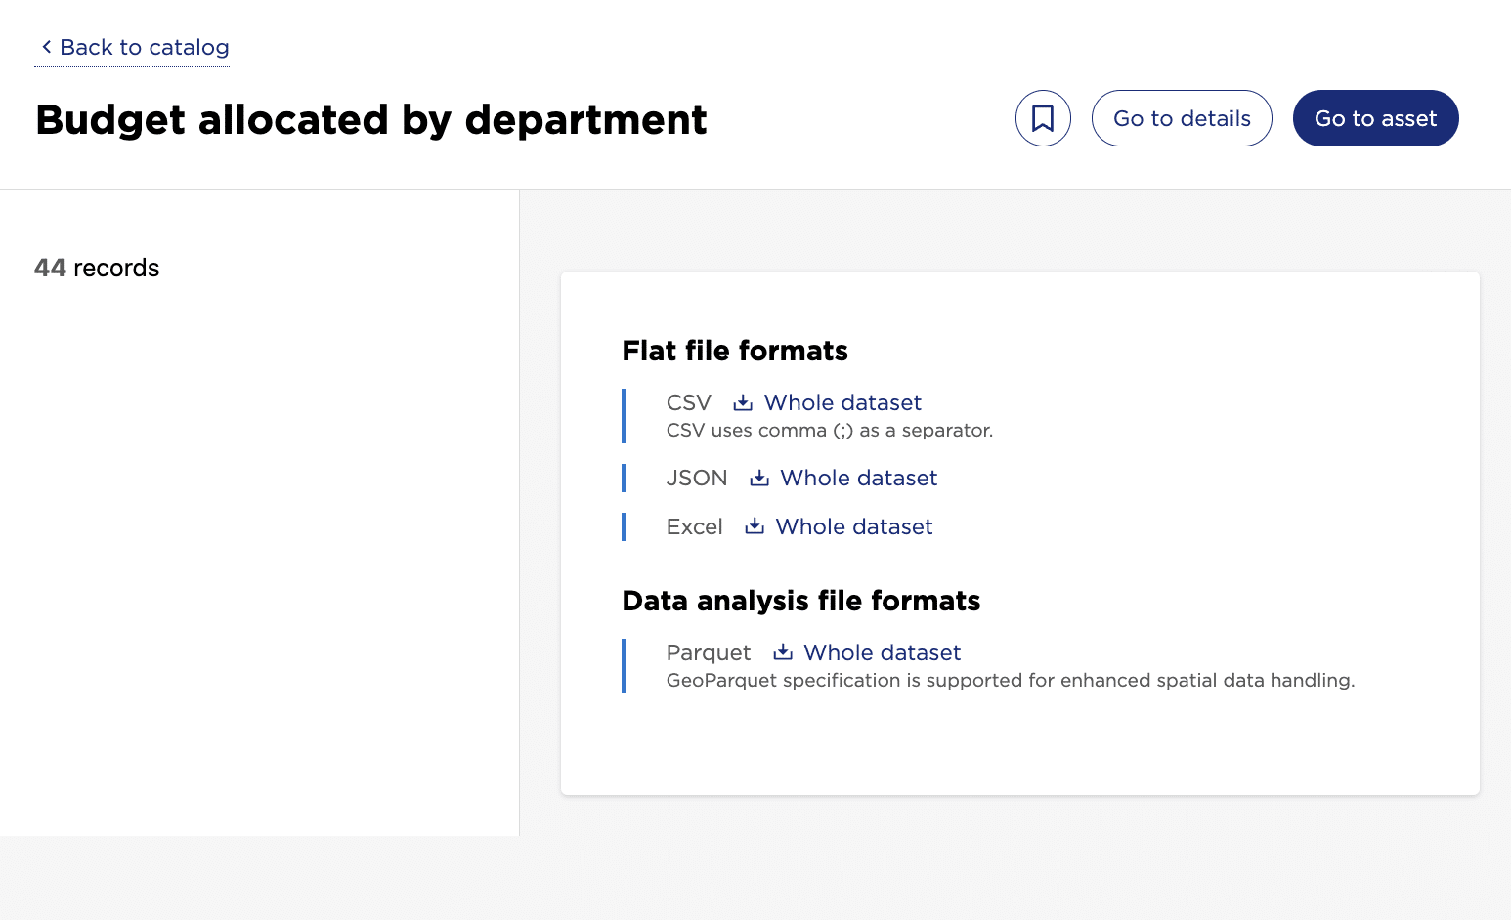This screenshot has width=1511, height=920.
Task: Click the Budget allocated by department title
Action: 370,120
